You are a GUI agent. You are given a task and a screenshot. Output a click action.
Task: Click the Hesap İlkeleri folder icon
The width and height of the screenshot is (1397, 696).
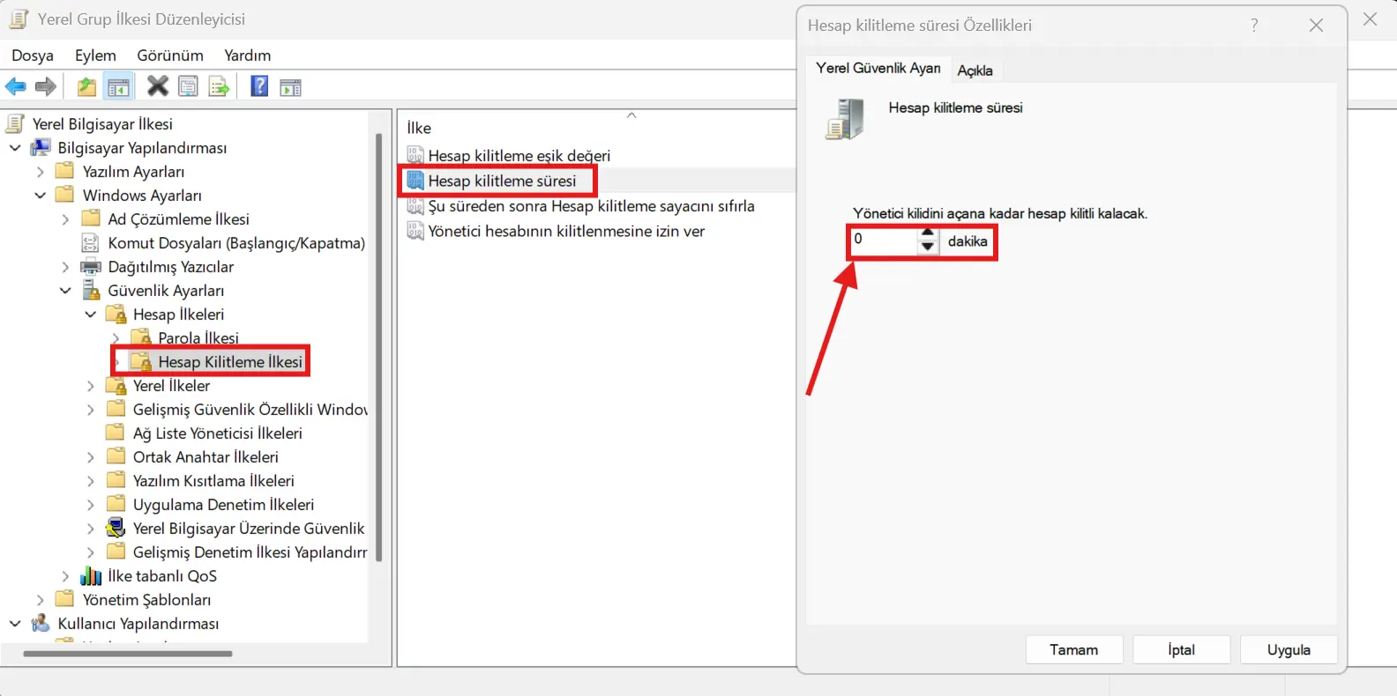116,314
